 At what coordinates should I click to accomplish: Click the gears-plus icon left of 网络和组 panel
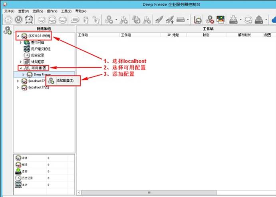(8, 30)
